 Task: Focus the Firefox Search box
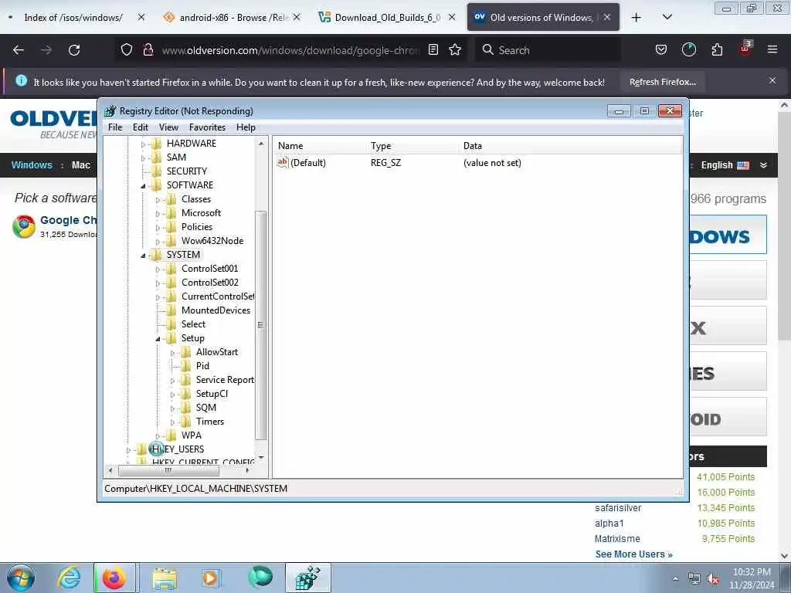click(x=548, y=50)
